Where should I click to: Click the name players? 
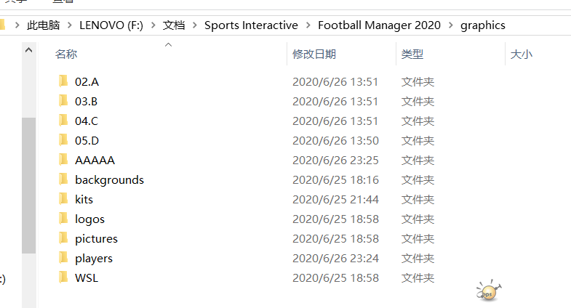[94, 259]
